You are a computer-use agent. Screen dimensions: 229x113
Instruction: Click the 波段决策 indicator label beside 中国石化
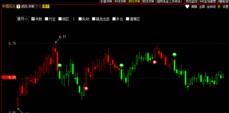(27, 7)
